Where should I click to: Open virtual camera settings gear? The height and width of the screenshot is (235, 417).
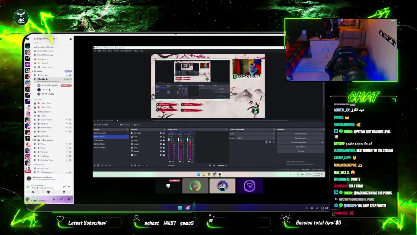click(323, 142)
